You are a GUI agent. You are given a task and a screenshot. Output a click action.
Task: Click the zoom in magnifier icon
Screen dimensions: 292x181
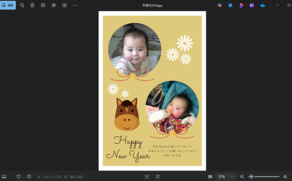point(285,177)
